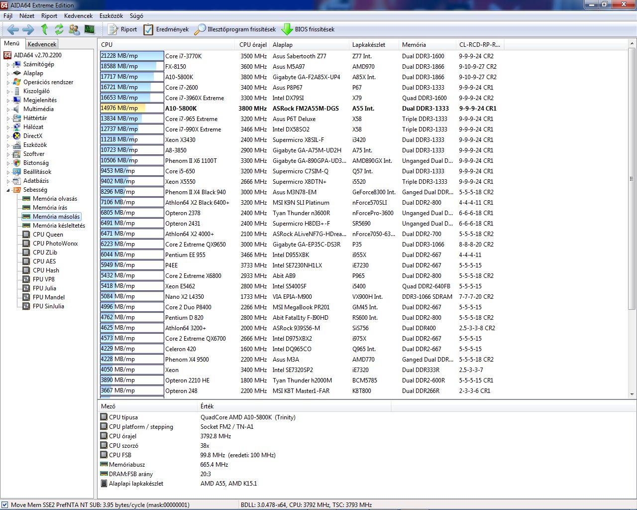Select CPU ZLib benchmark icon

26,253
